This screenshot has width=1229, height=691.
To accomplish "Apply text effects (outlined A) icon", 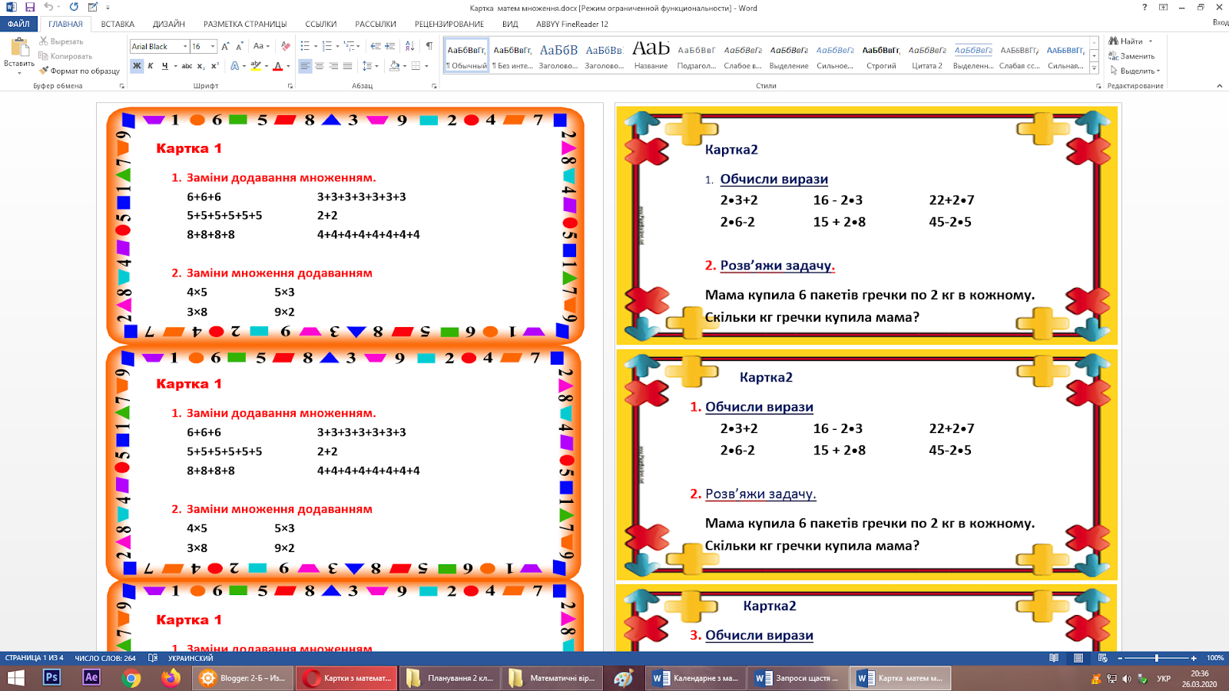I will [235, 66].
